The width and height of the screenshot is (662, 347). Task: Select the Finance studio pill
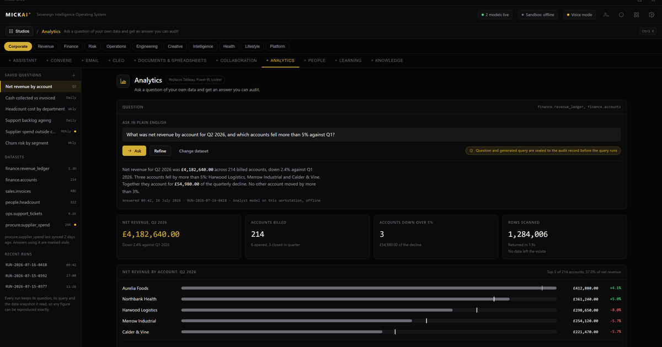[71, 46]
